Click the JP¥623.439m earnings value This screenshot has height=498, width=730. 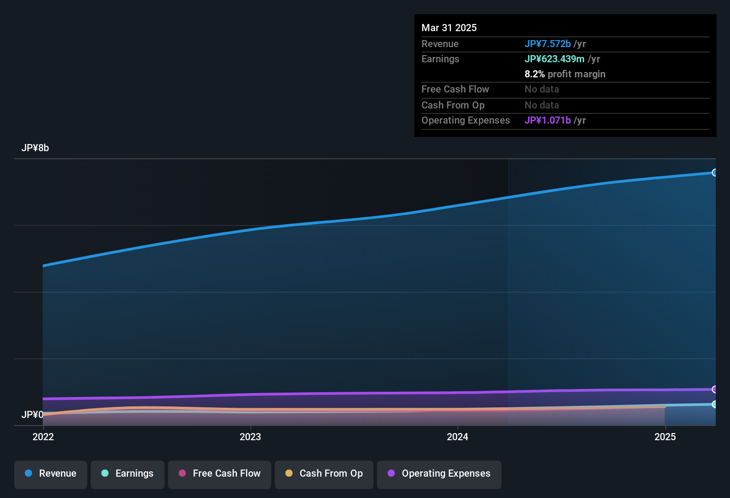[x=554, y=59]
